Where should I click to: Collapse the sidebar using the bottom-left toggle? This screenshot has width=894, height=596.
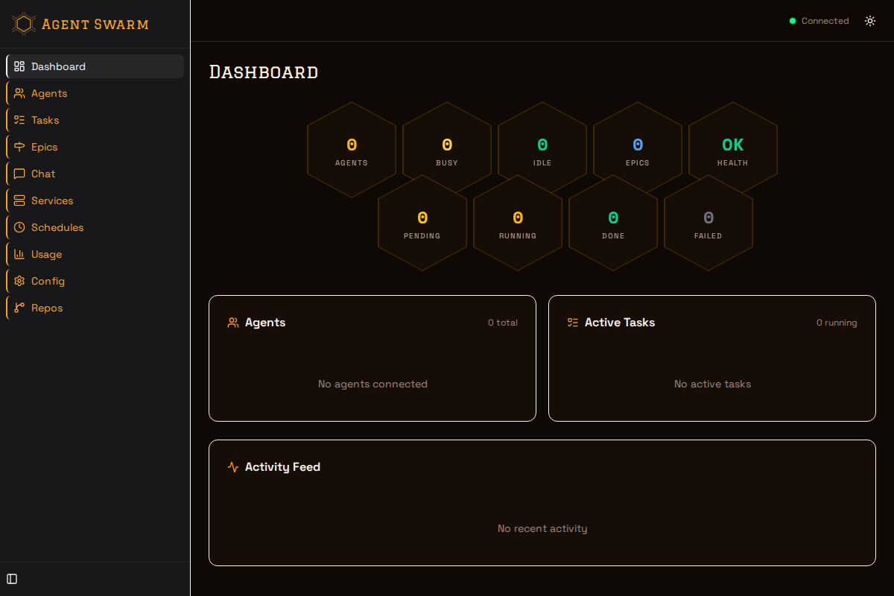pyautogui.click(x=12, y=579)
